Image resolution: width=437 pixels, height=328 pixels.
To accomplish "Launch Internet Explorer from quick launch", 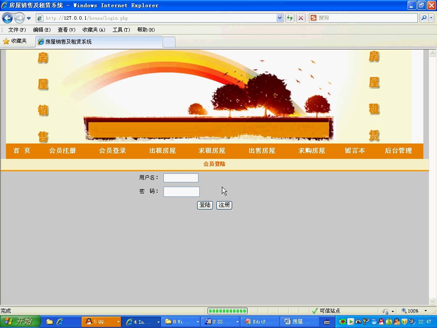I will click(60, 322).
